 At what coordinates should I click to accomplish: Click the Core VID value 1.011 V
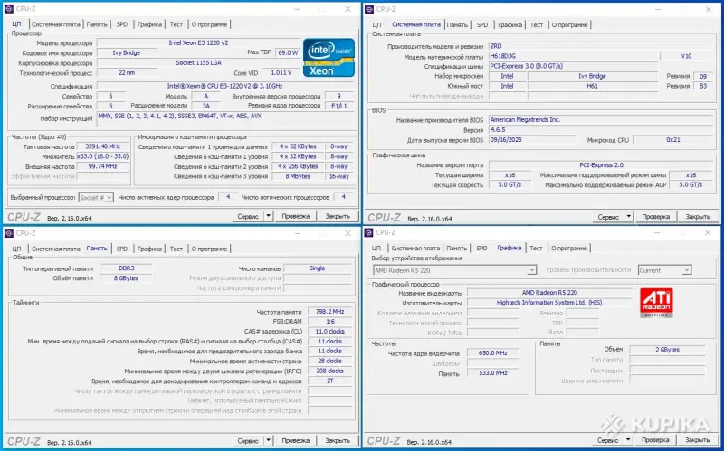[x=281, y=72]
